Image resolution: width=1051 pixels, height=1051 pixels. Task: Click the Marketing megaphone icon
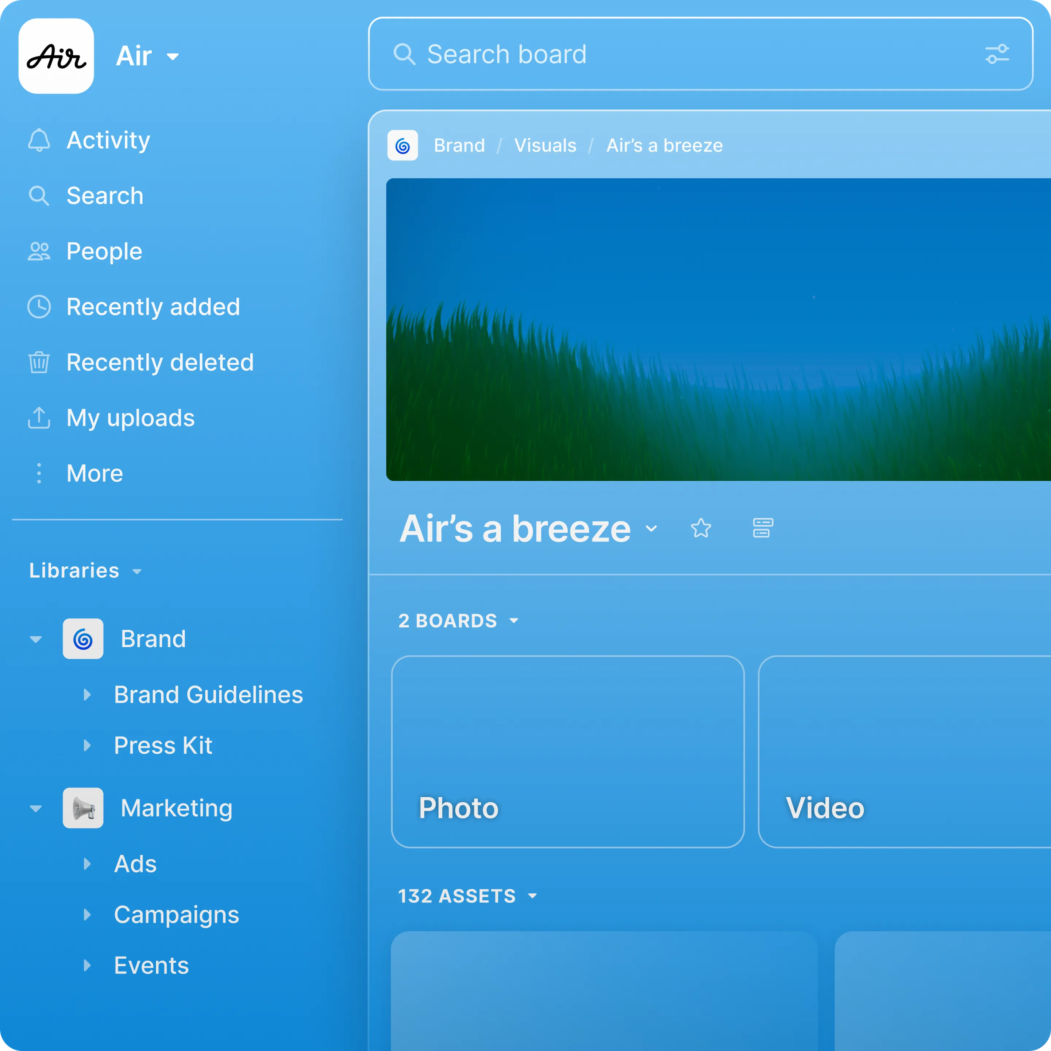83,808
